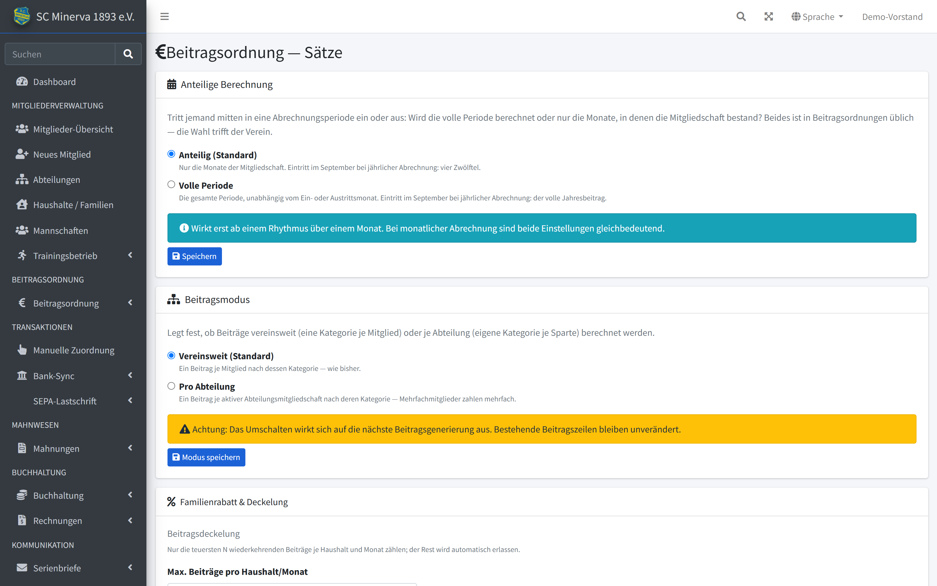The width and height of the screenshot is (937, 586).
Task: Open the top navbar search icon
Action: click(741, 16)
